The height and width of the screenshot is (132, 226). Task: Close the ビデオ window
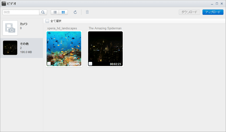(x=222, y=3)
